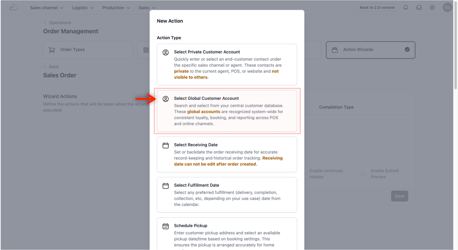Click Back to 2.0 console button
458x250 pixels.
(377, 7)
